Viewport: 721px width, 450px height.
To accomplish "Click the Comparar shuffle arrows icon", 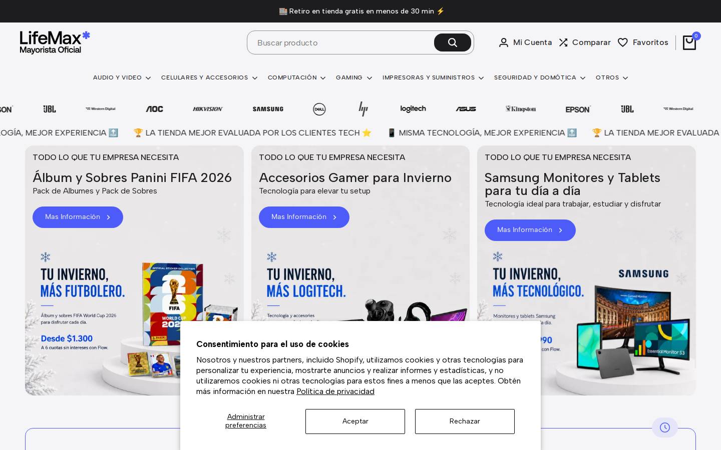I will [x=563, y=42].
